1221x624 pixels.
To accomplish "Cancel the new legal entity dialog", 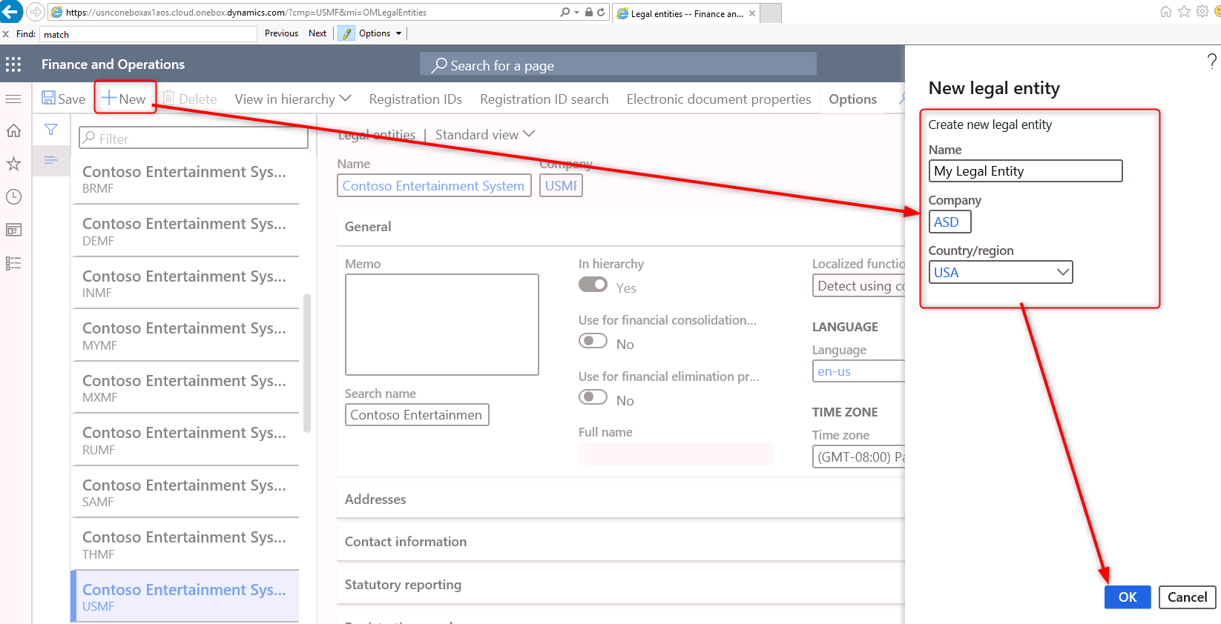I will 1187,597.
